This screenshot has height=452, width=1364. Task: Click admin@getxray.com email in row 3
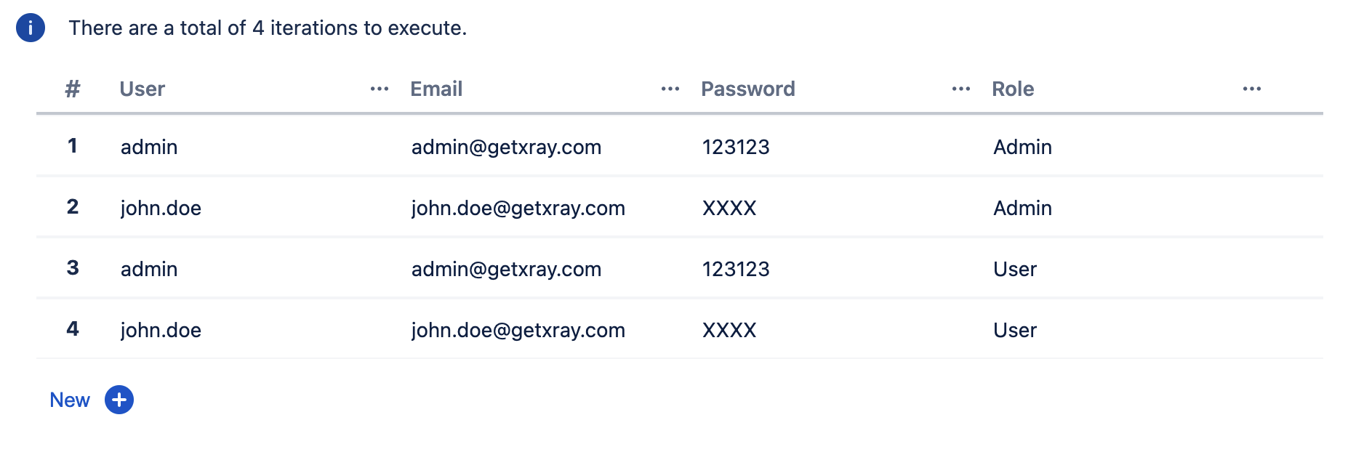(507, 269)
